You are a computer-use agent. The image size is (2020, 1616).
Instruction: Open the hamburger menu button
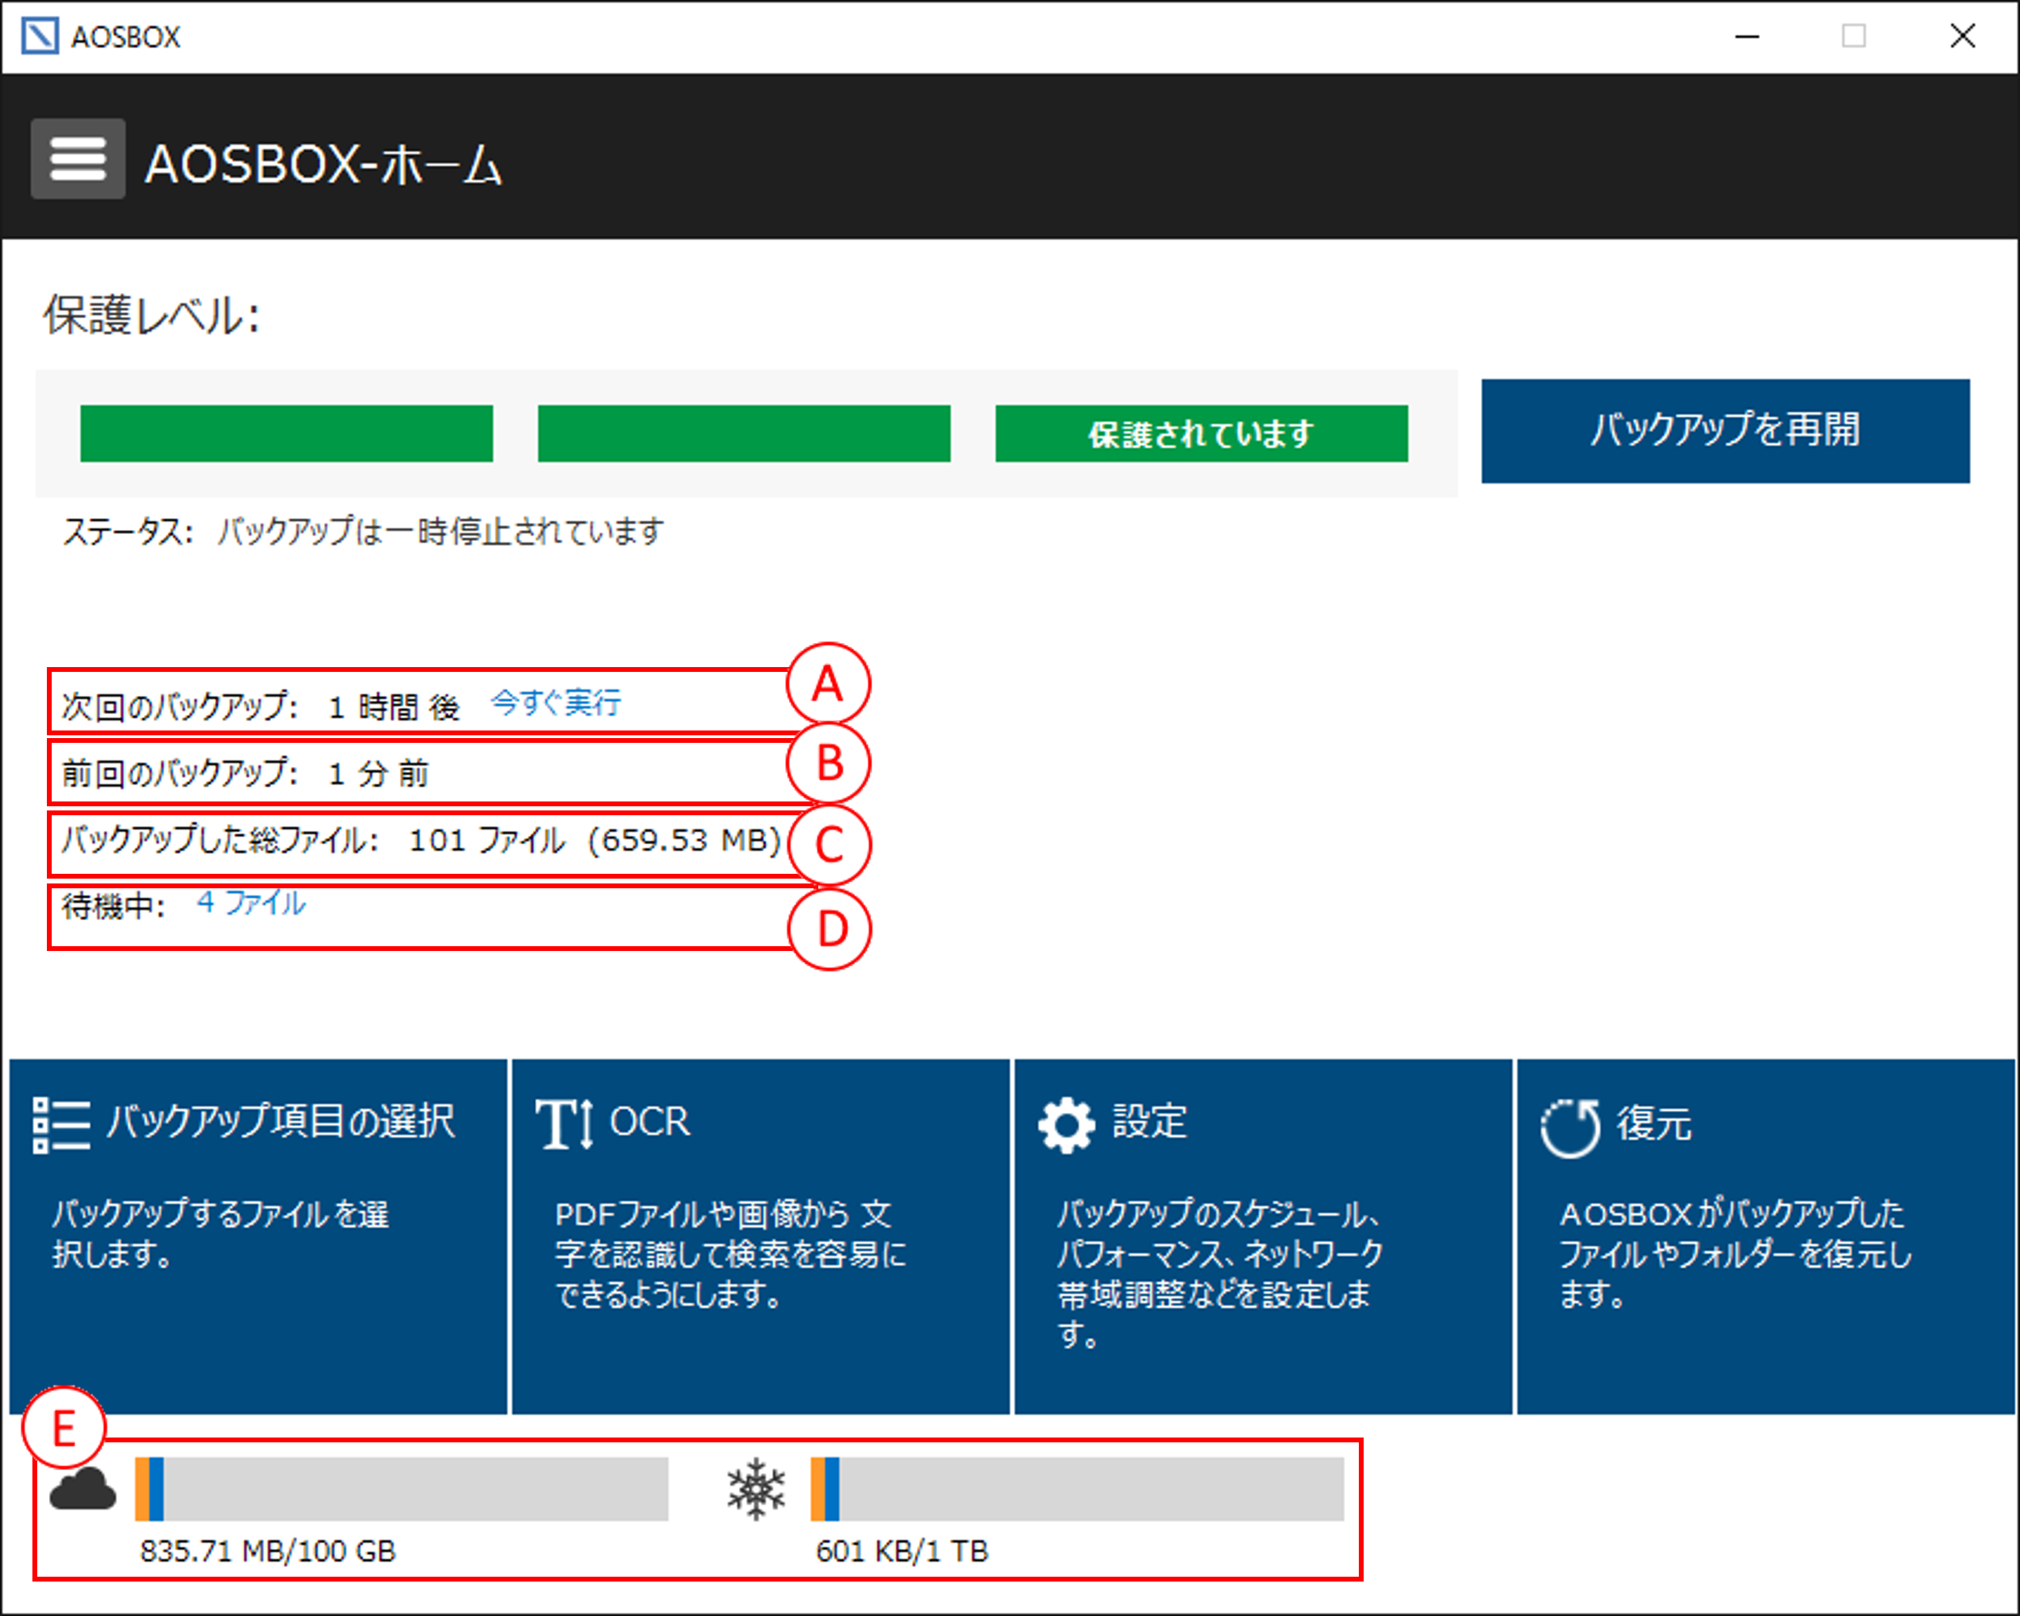click(78, 158)
